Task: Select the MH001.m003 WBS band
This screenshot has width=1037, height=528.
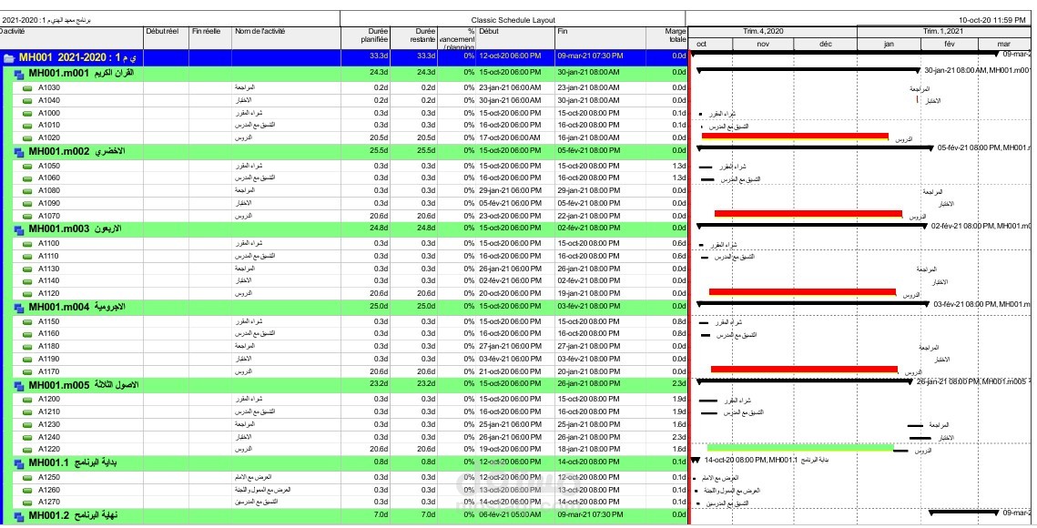Action: click(346, 228)
